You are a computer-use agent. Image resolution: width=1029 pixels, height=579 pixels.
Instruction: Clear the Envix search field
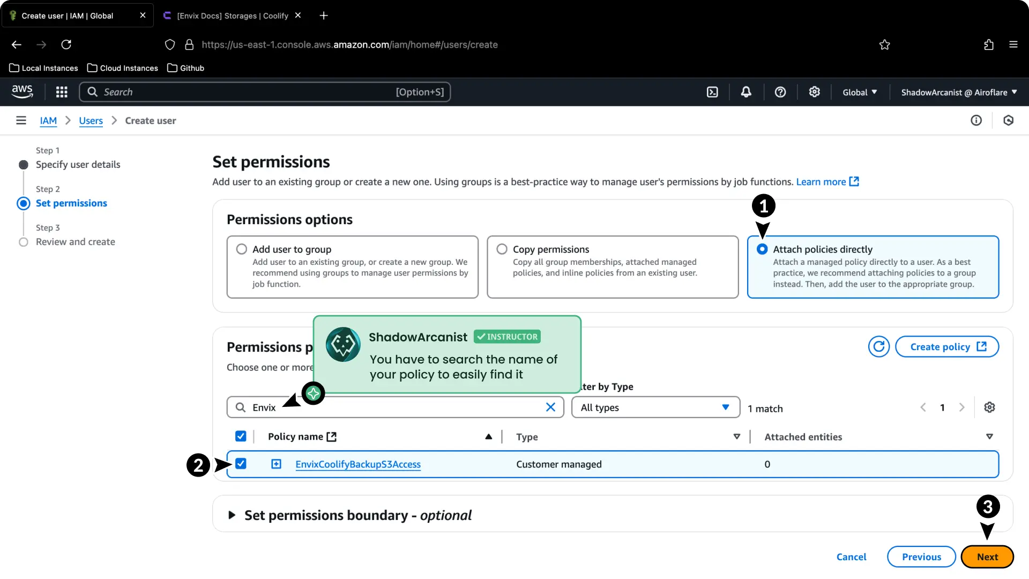tap(550, 407)
